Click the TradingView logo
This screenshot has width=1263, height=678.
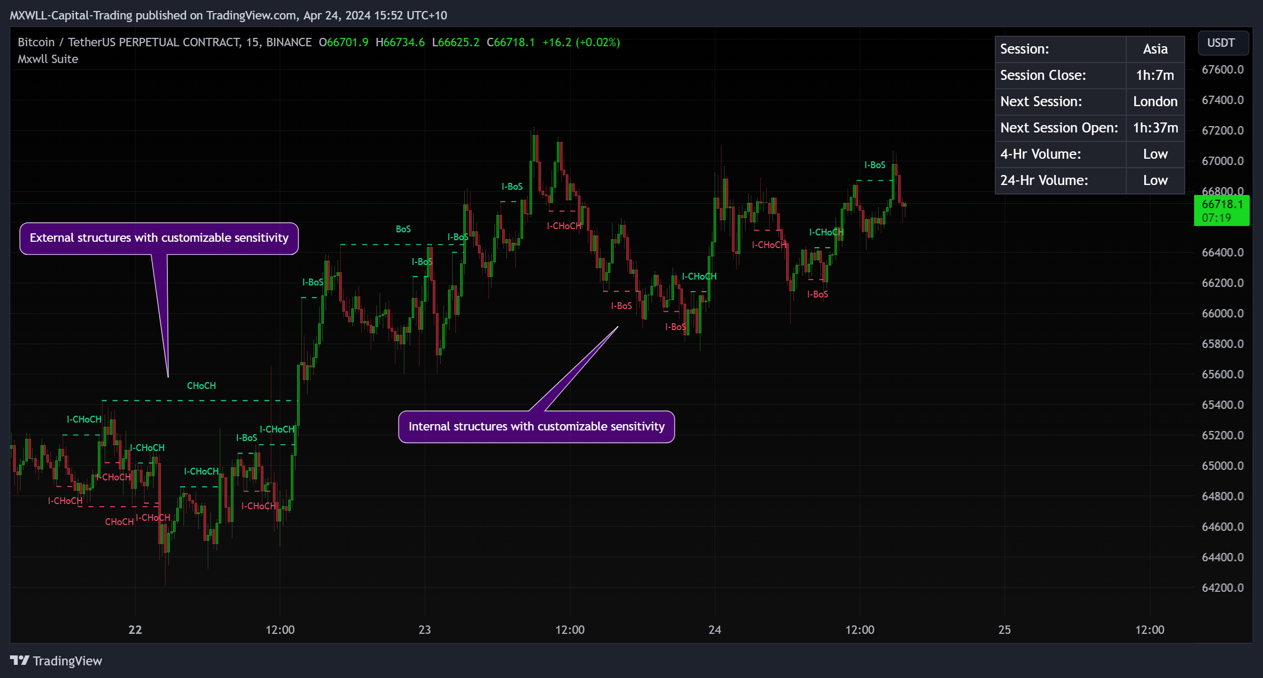pos(56,661)
